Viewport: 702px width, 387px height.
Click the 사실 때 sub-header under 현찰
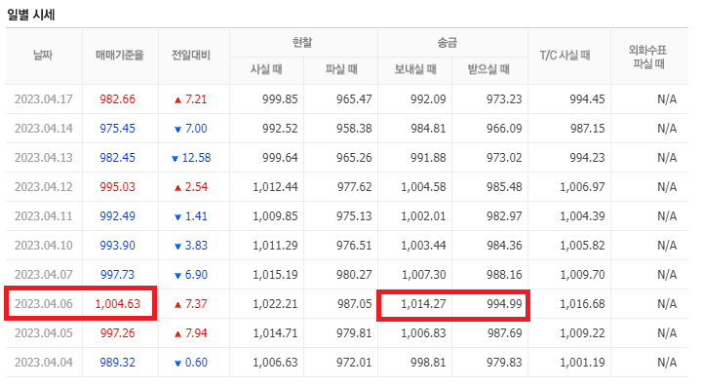pyautogui.click(x=266, y=69)
